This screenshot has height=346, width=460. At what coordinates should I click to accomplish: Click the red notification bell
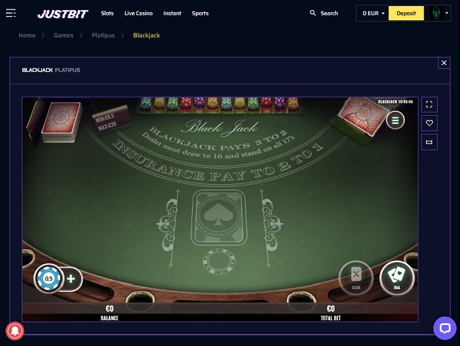click(15, 330)
